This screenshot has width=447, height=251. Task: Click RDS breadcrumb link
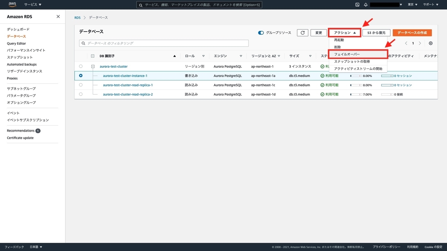(x=77, y=17)
